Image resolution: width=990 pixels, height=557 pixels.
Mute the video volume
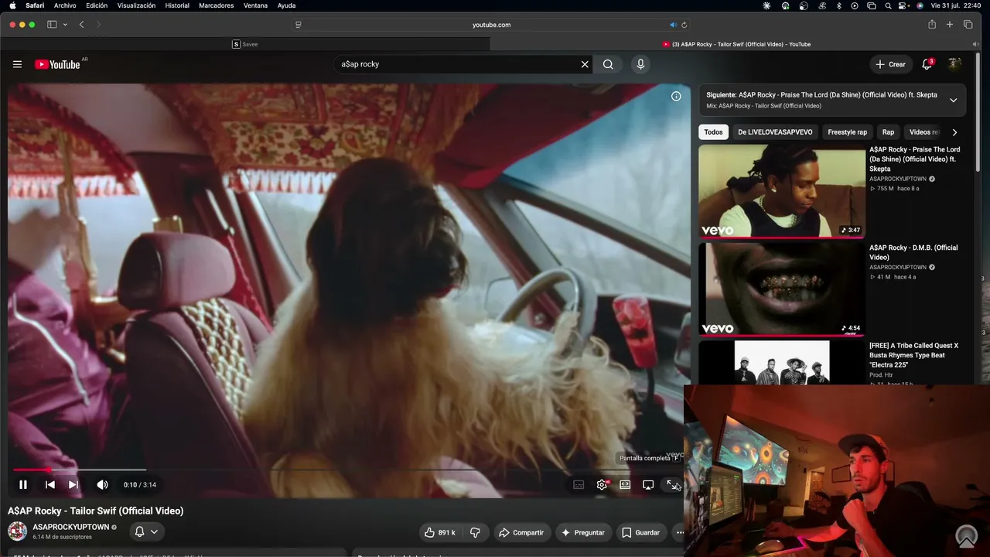pyautogui.click(x=102, y=484)
